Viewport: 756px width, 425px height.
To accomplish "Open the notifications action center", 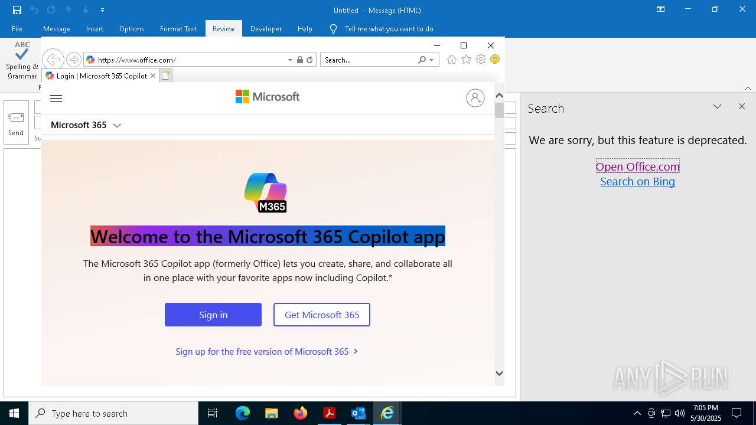I will pos(737,413).
